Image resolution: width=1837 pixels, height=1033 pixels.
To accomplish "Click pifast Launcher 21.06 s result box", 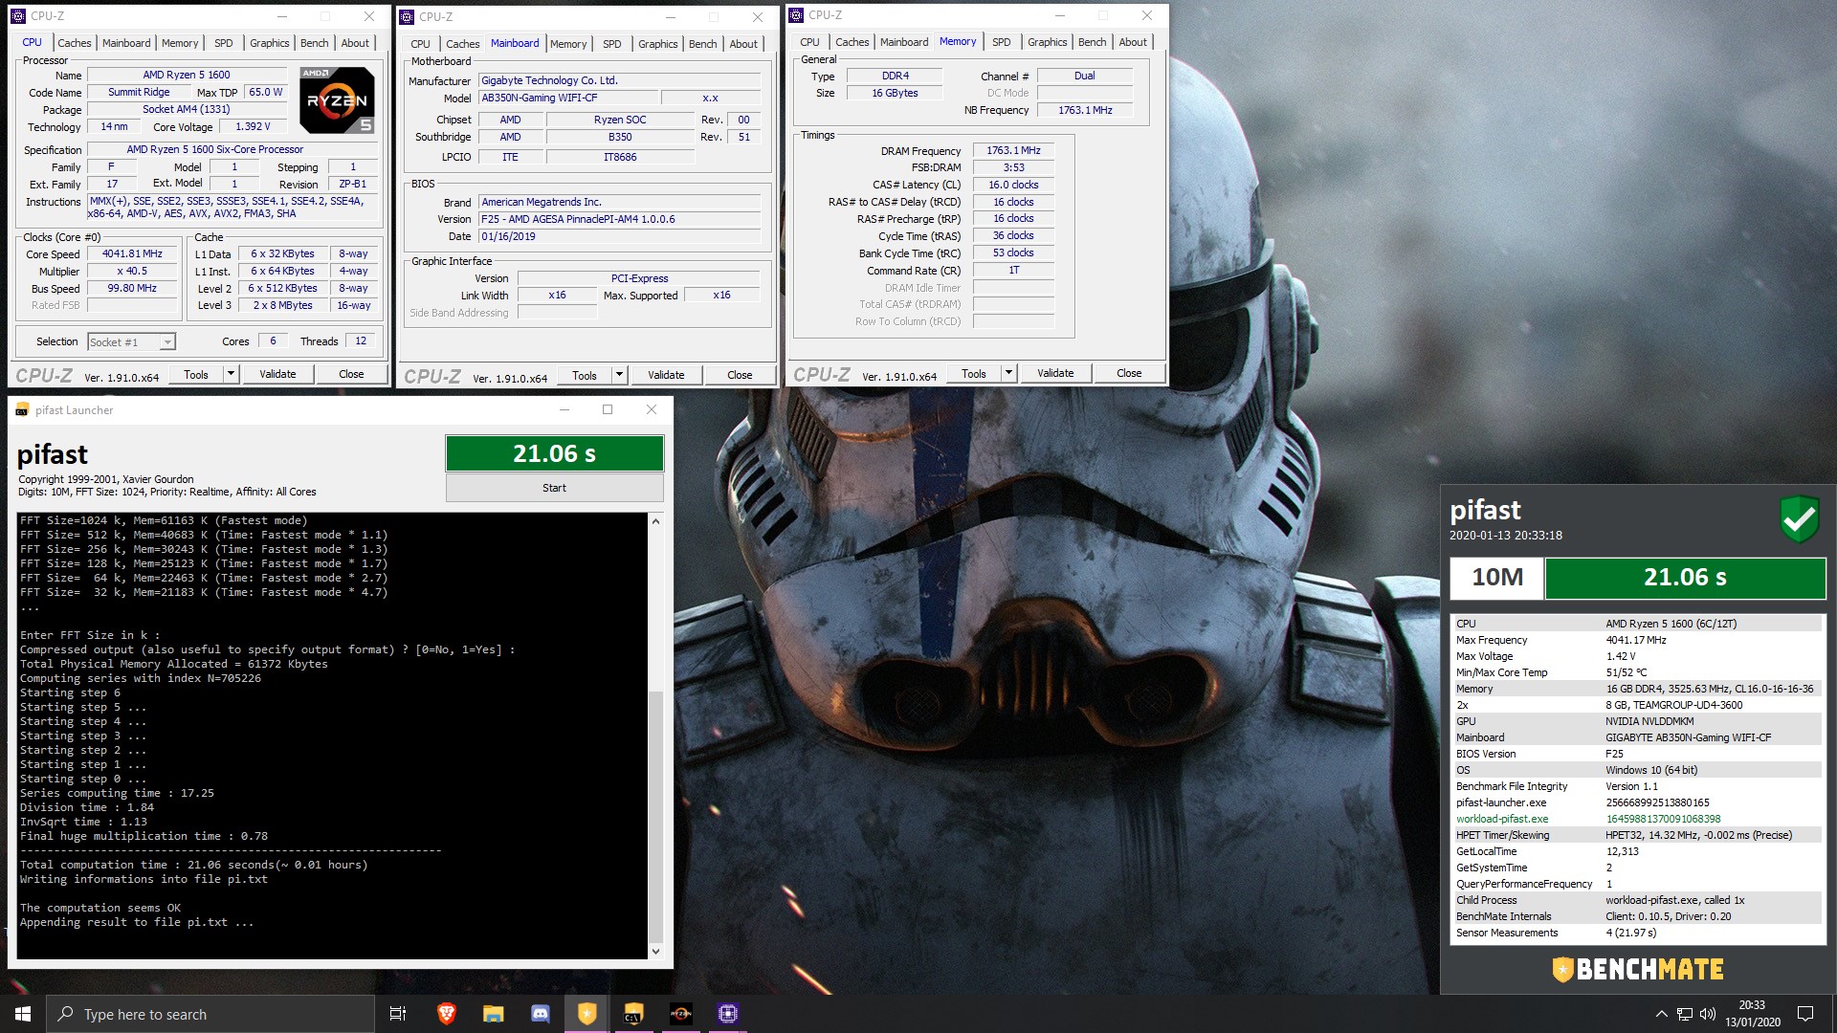I will pos(554,453).
